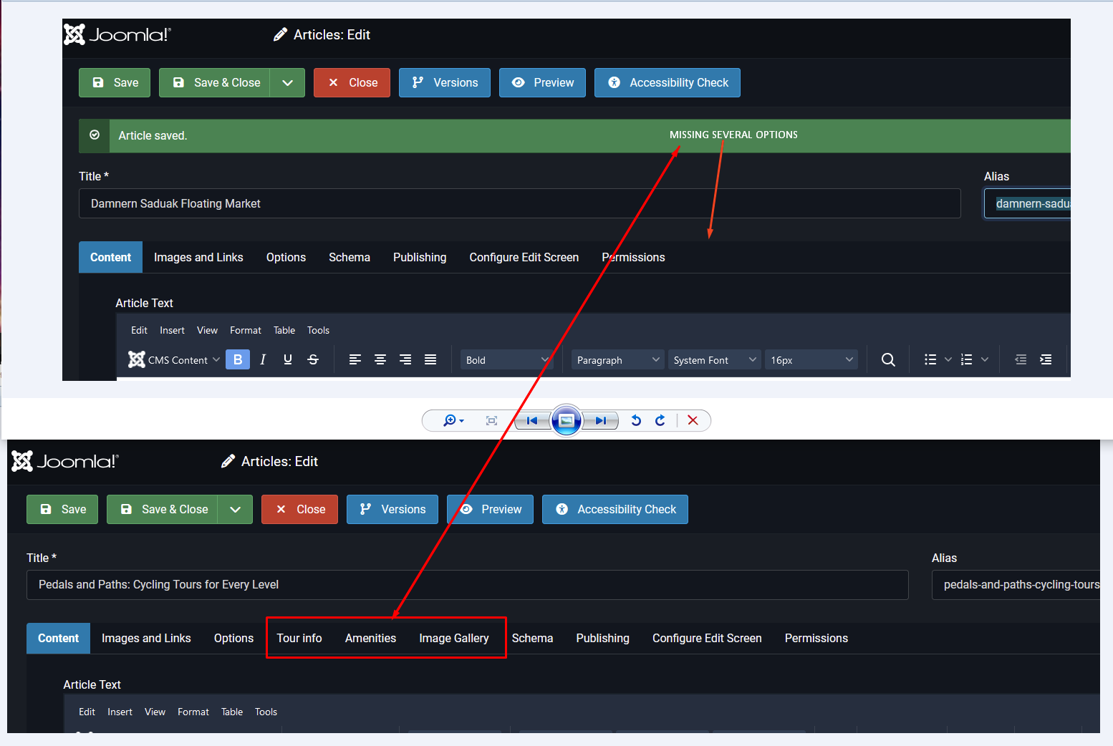1113x746 pixels.
Task: Click the Joomla logo above Damnern Saduak article
Action: click(117, 34)
